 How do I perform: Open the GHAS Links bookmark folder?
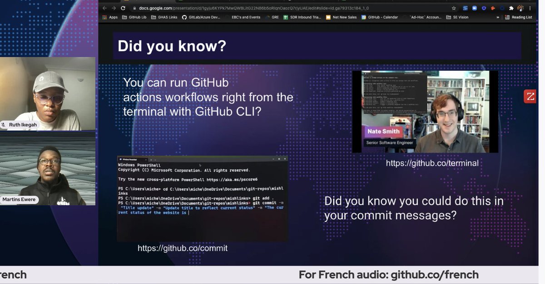pos(164,17)
